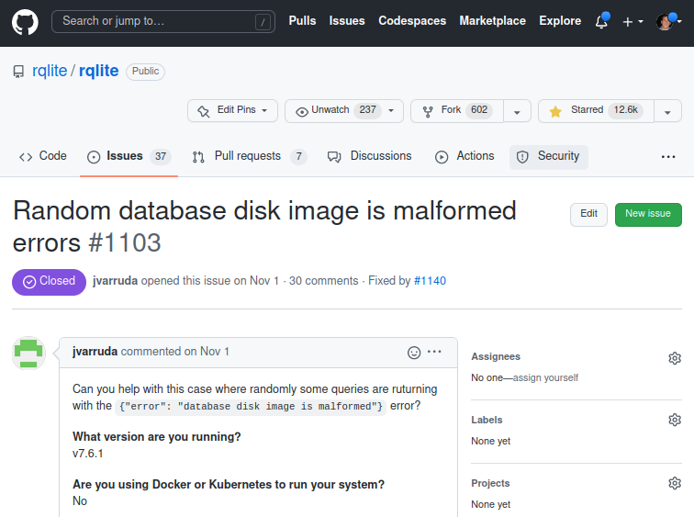Viewport: 694px width, 517px height.
Task: Click the Assignees heading
Action: coord(496,356)
